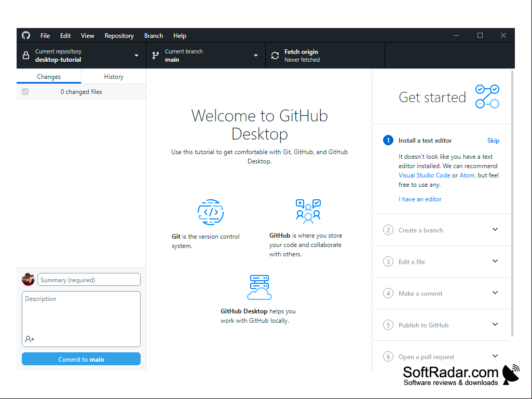Click the git branch icon
Viewport: 532px width, 399px height.
(x=155, y=56)
